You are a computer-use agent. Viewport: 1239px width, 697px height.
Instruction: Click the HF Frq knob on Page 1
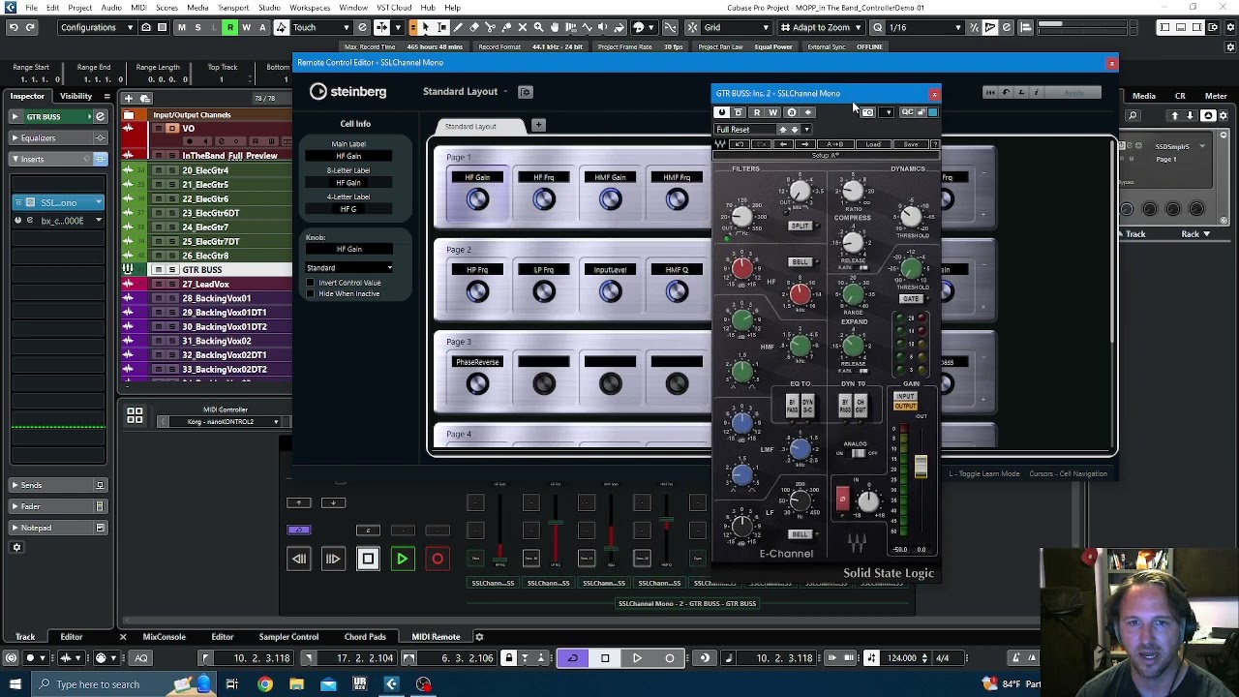[x=544, y=199]
